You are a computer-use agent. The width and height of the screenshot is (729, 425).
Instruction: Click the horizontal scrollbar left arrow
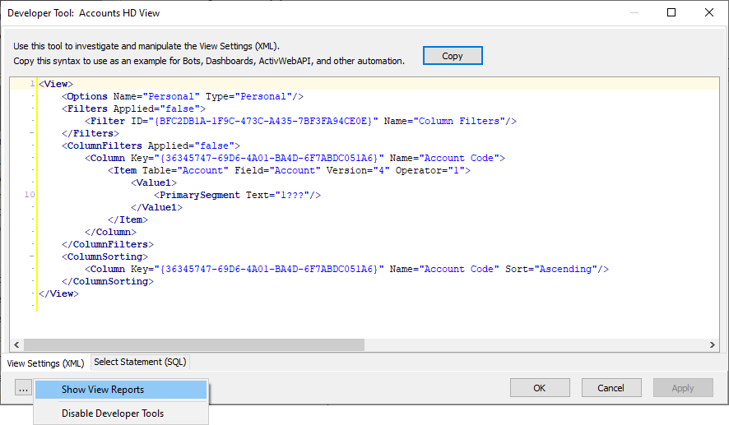click(16, 344)
